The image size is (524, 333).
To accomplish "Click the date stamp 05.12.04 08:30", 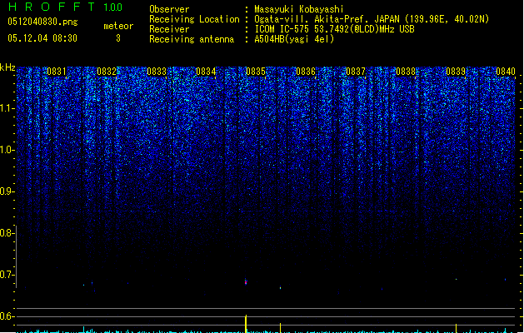I will coord(42,38).
